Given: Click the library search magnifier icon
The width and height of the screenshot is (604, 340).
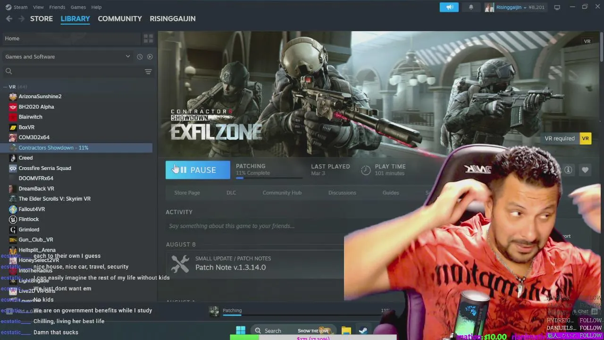Looking at the screenshot, I should (8, 71).
